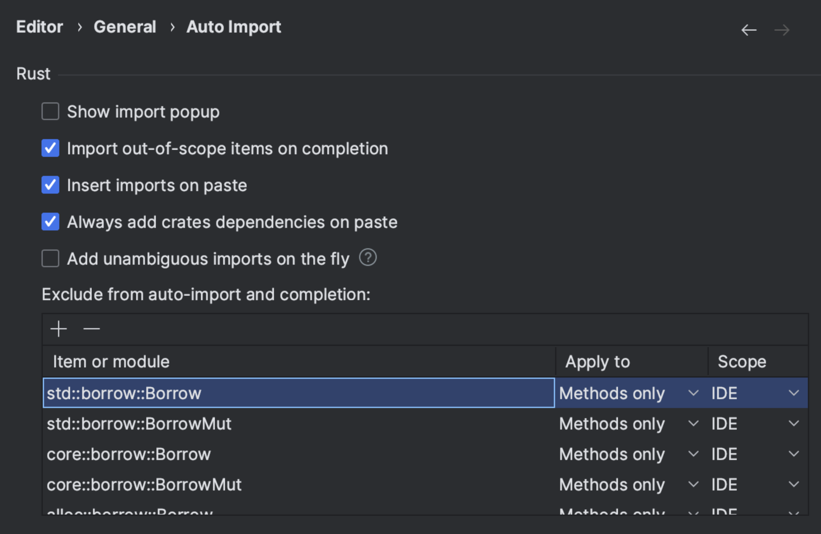Change Apply to value for core::borrow::Borrow

[x=693, y=454]
